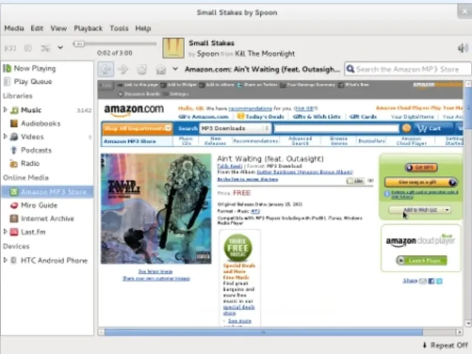Screen dimensions: 472x354
Task: Click the Facebook Like button
Action: click(356, 181)
